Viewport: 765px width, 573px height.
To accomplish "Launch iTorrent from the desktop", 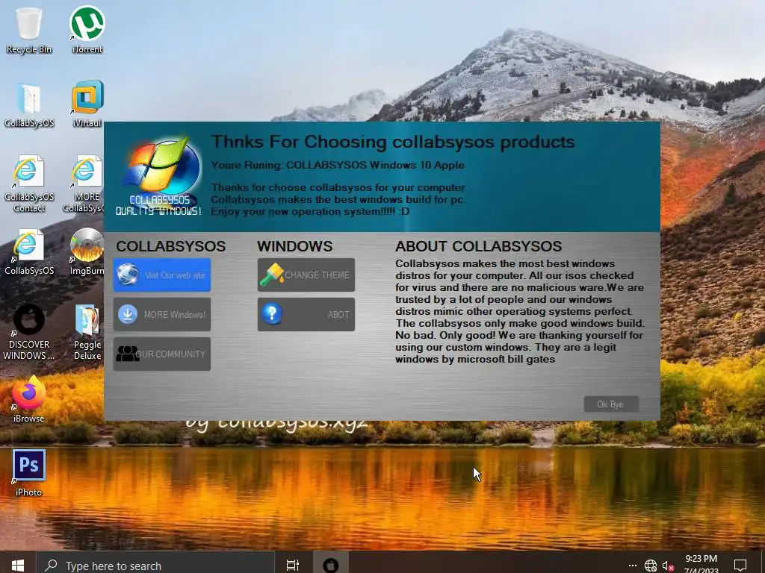I will (x=87, y=30).
